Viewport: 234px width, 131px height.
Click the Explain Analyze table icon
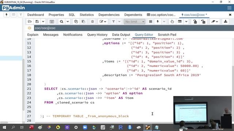pyautogui.click(x=180, y=21)
